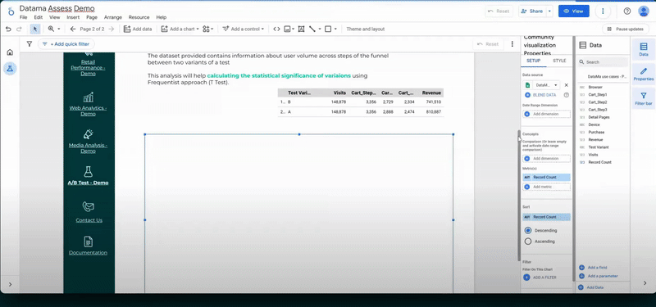Click the Blend Data help icon
Image resolution: width=656 pixels, height=307 pixels.
coord(567,95)
